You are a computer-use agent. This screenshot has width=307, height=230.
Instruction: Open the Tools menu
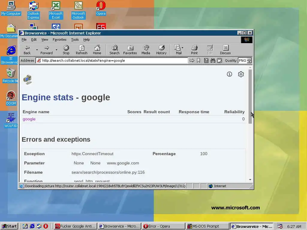75,40
